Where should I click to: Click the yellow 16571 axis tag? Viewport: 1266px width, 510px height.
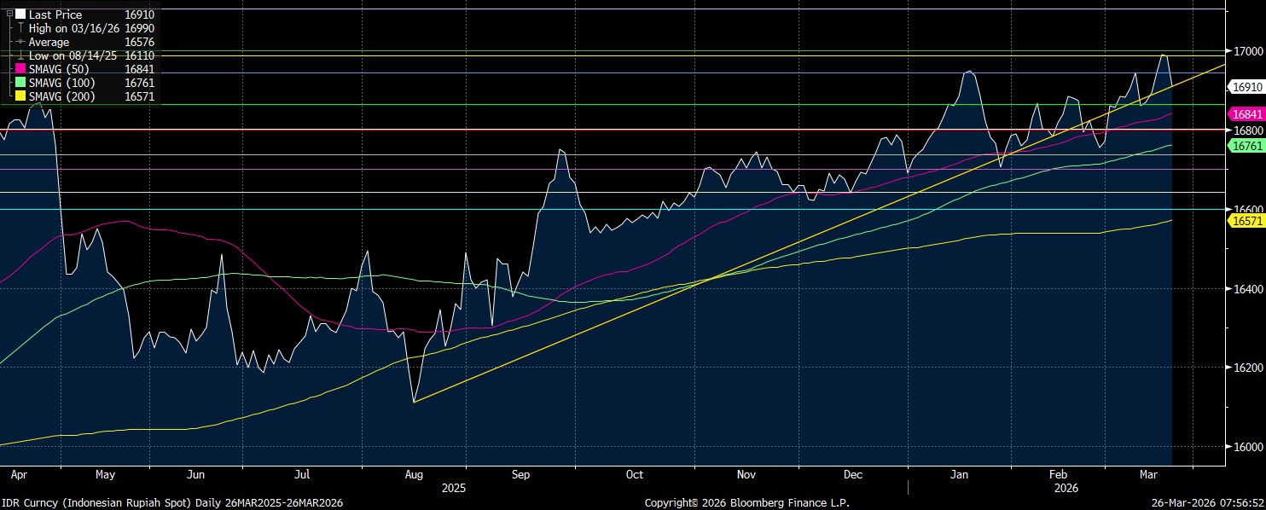[x=1246, y=221]
